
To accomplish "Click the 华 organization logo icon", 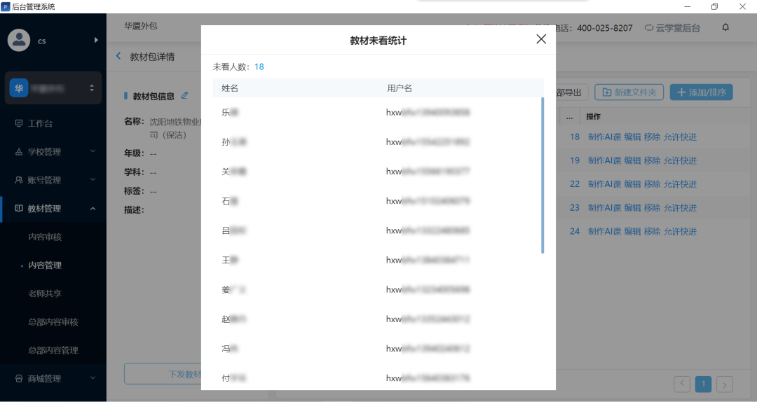I will coord(19,88).
